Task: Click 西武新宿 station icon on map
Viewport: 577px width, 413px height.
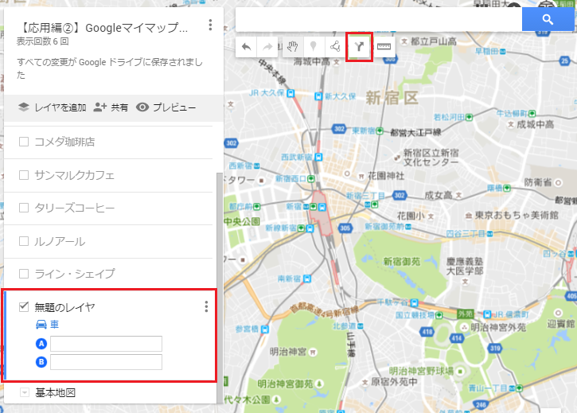Action: coord(318,158)
